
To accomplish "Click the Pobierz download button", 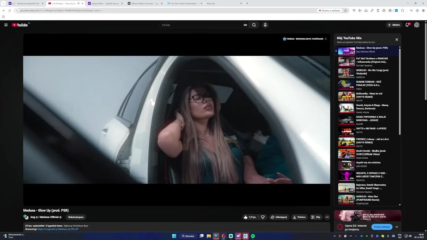I will point(299,217).
